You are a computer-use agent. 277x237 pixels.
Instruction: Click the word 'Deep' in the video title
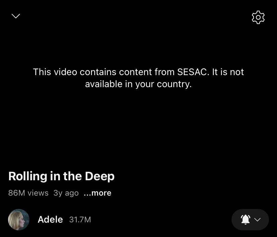click(100, 176)
